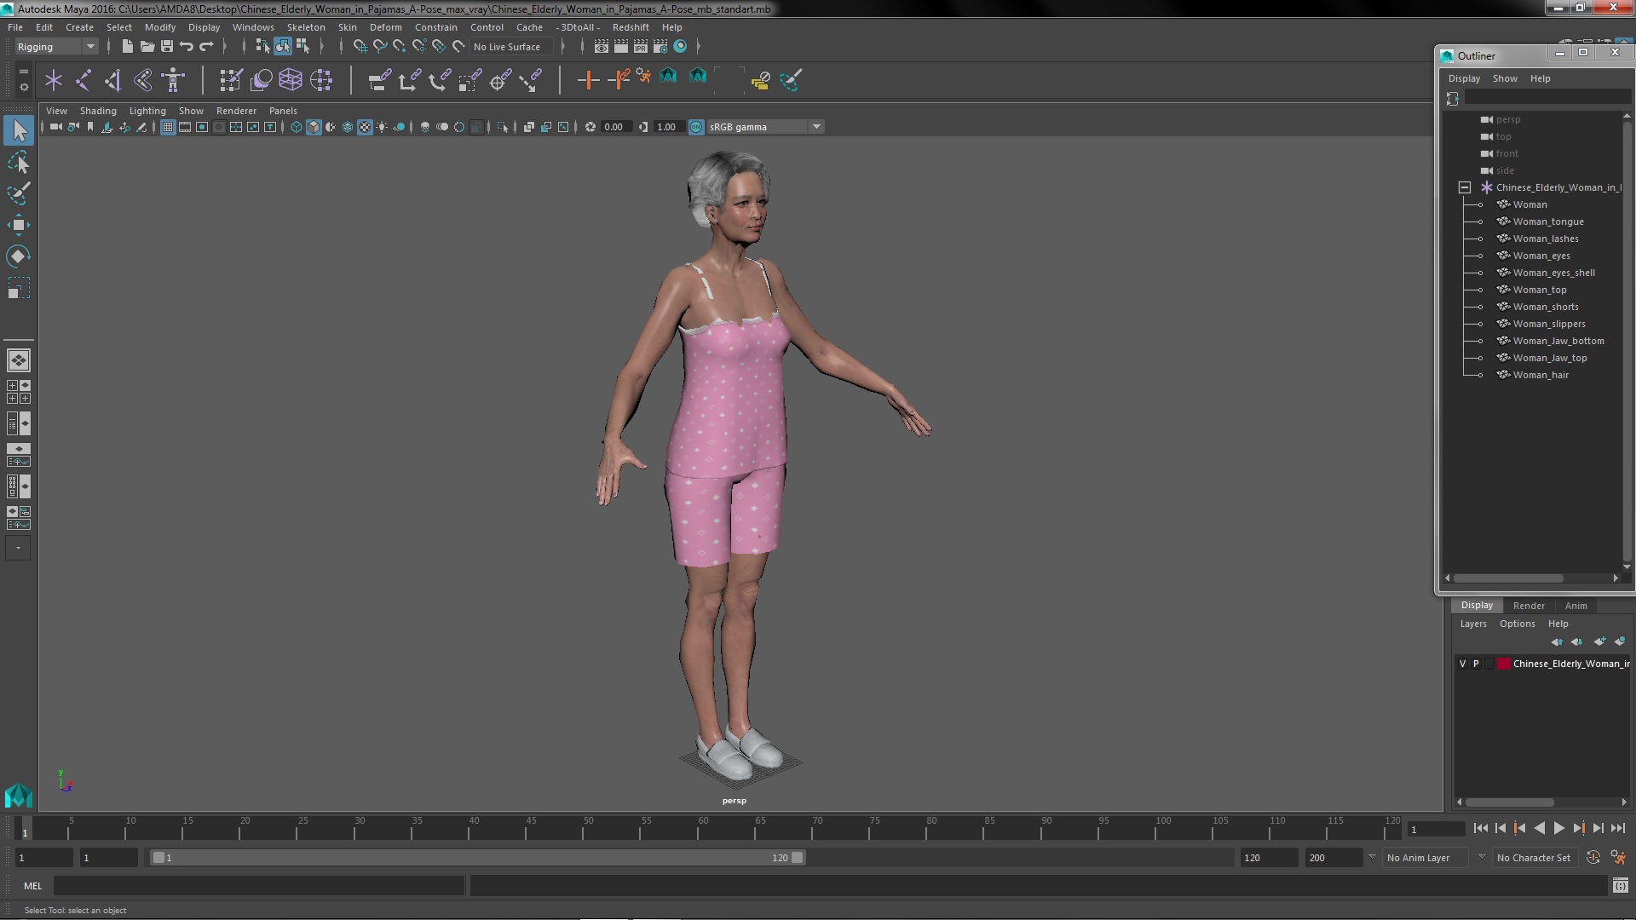Expand the Chinese_Elderly_Woman_in group

[x=1462, y=187]
